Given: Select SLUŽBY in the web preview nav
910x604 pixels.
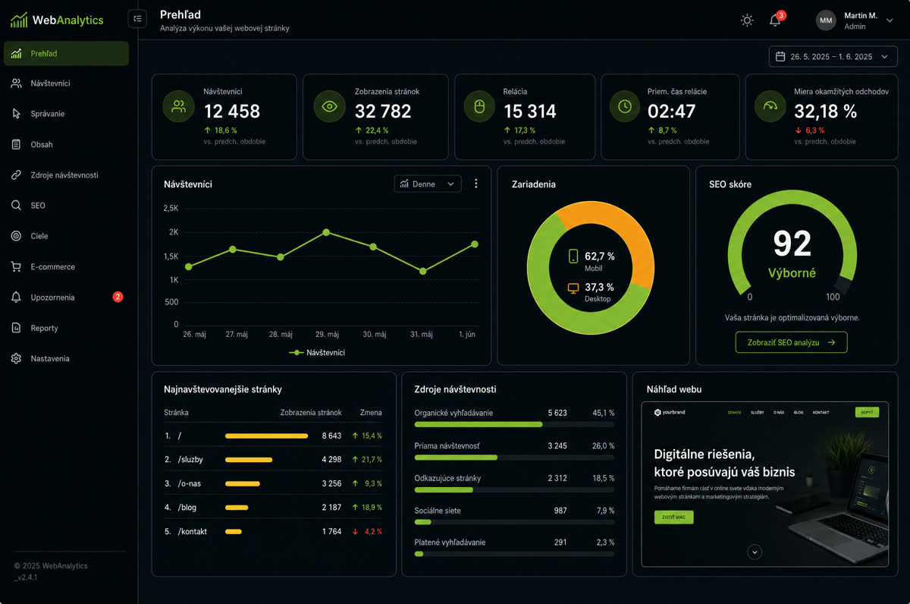Looking at the screenshot, I should tap(757, 413).
